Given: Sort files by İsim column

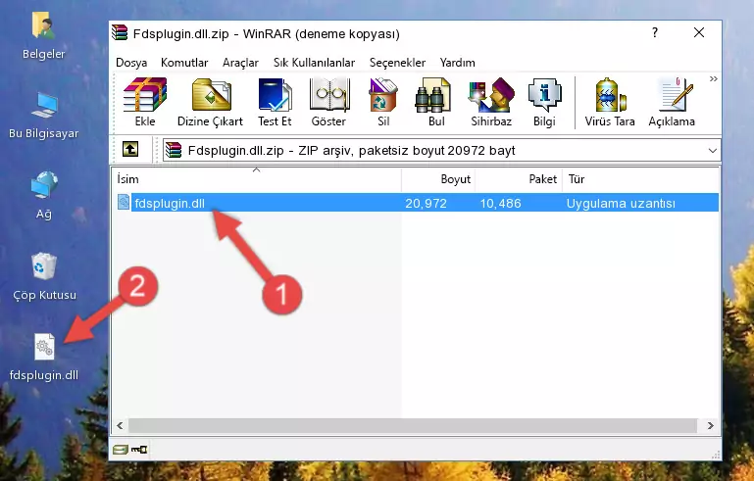Looking at the screenshot, I should (x=257, y=179).
